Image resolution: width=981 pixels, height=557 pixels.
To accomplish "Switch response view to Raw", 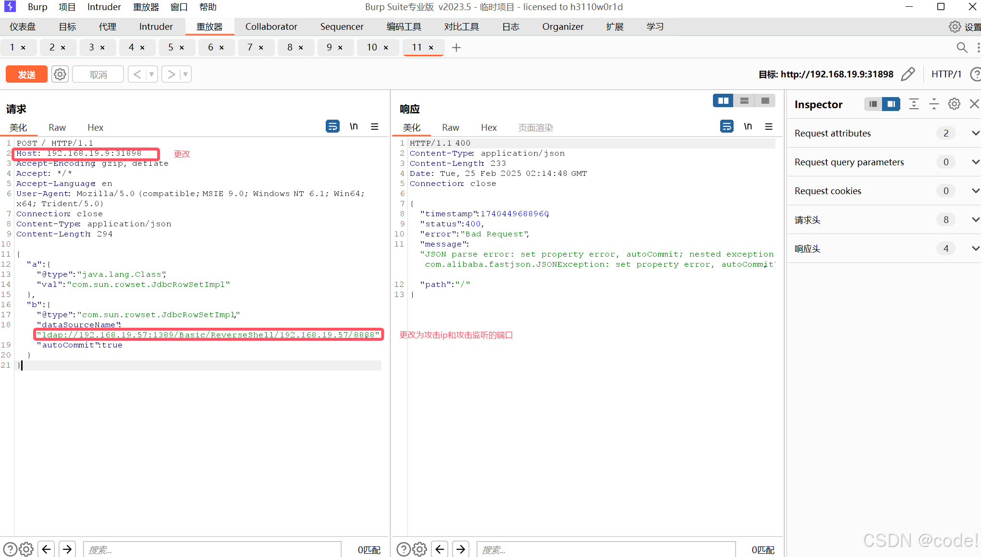I will click(451, 127).
